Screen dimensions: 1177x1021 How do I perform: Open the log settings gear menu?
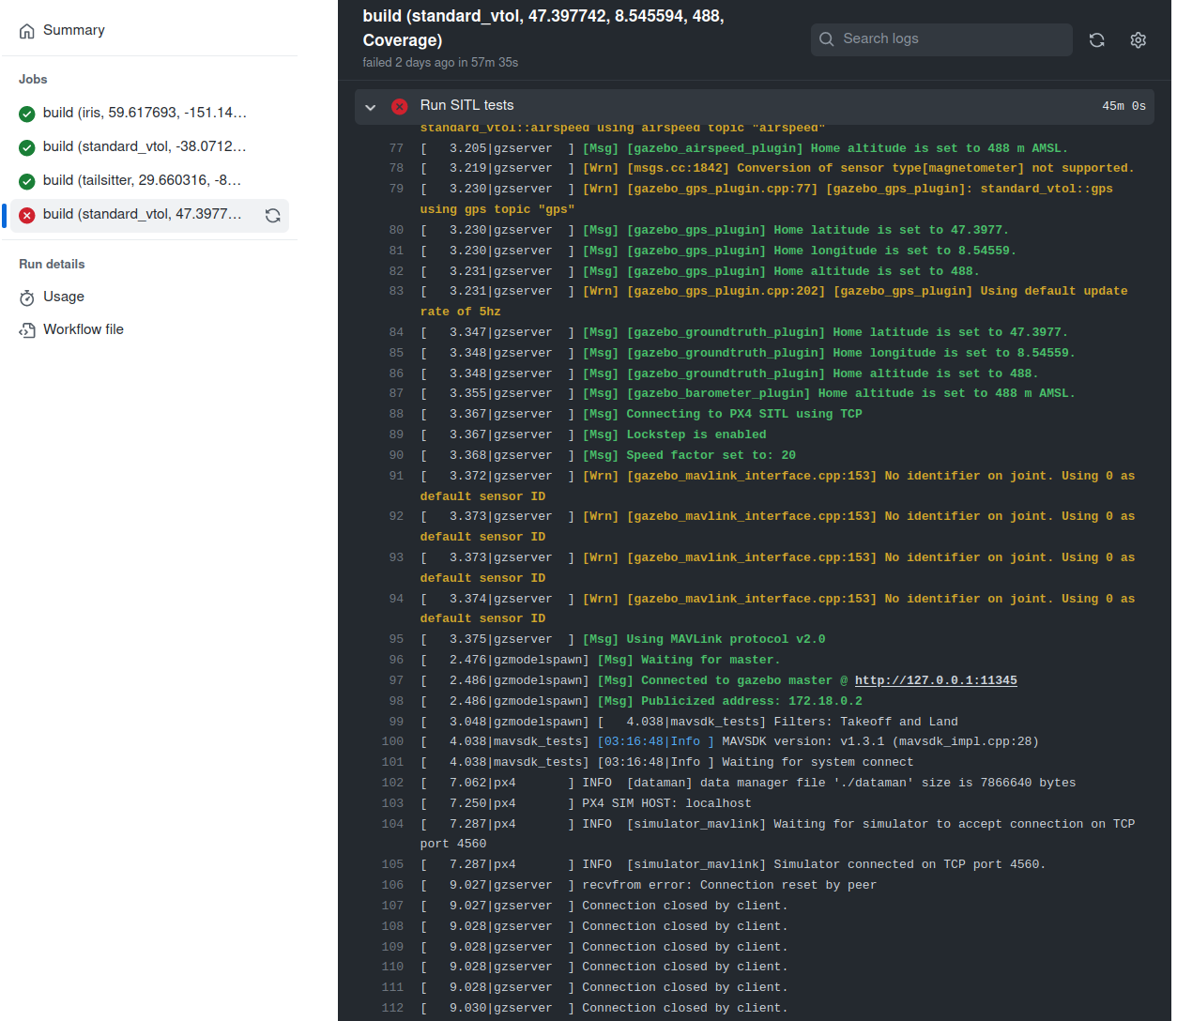[1139, 39]
